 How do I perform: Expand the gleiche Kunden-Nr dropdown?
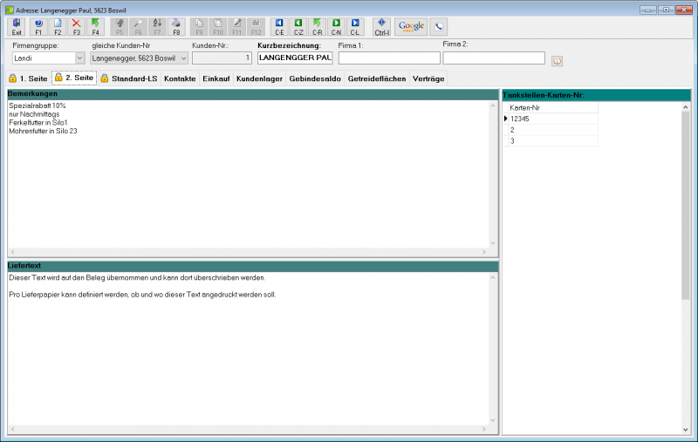[183, 58]
